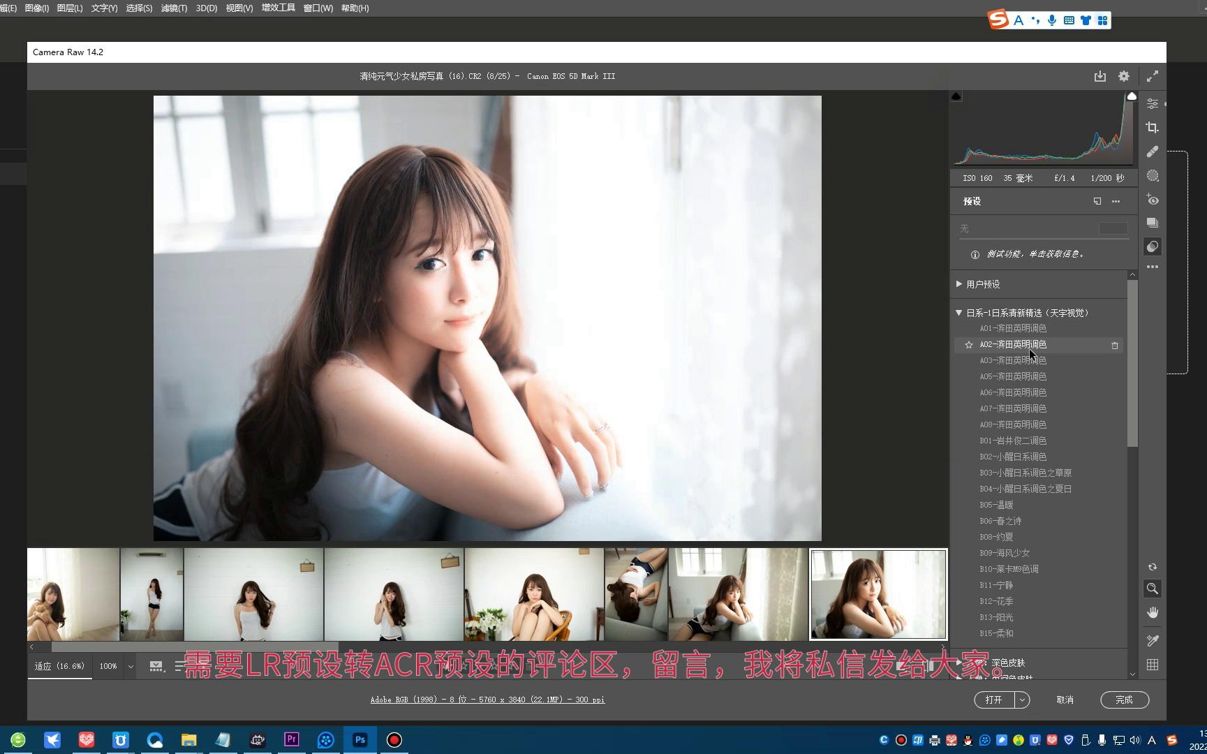
Task: Open the Adobe RGB workflow options link
Action: tap(487, 700)
